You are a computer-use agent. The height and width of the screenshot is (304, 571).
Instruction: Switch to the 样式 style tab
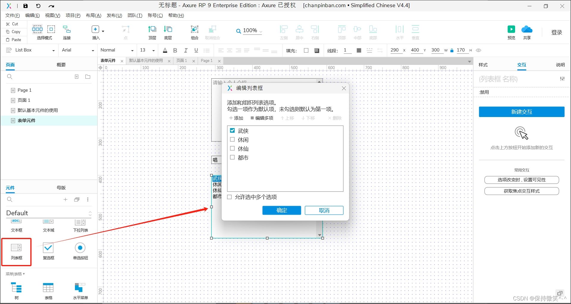click(x=483, y=65)
